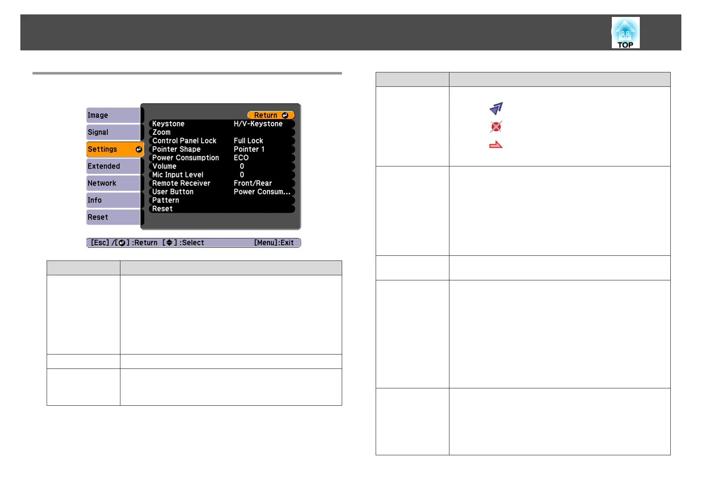The image size is (714, 504).
Task: Click the Full Lock value
Action: click(248, 141)
